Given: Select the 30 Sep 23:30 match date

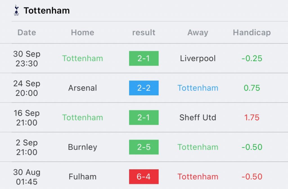Looking at the screenshot, I should pos(27,58).
